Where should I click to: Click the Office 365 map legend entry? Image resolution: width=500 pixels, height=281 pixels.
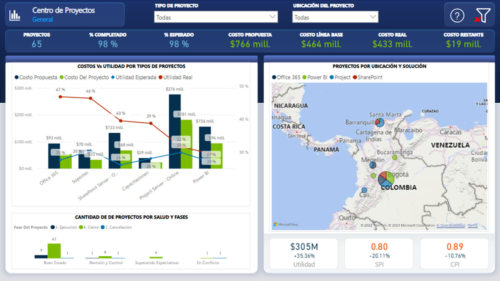coord(286,77)
